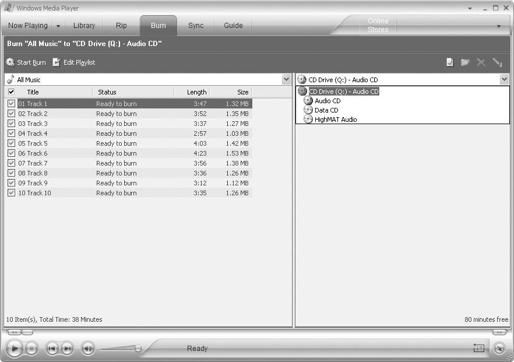Viewport: 514px width, 362px height.
Task: Uncheck the 03 Track 3 checkbox
Action: click(11, 124)
